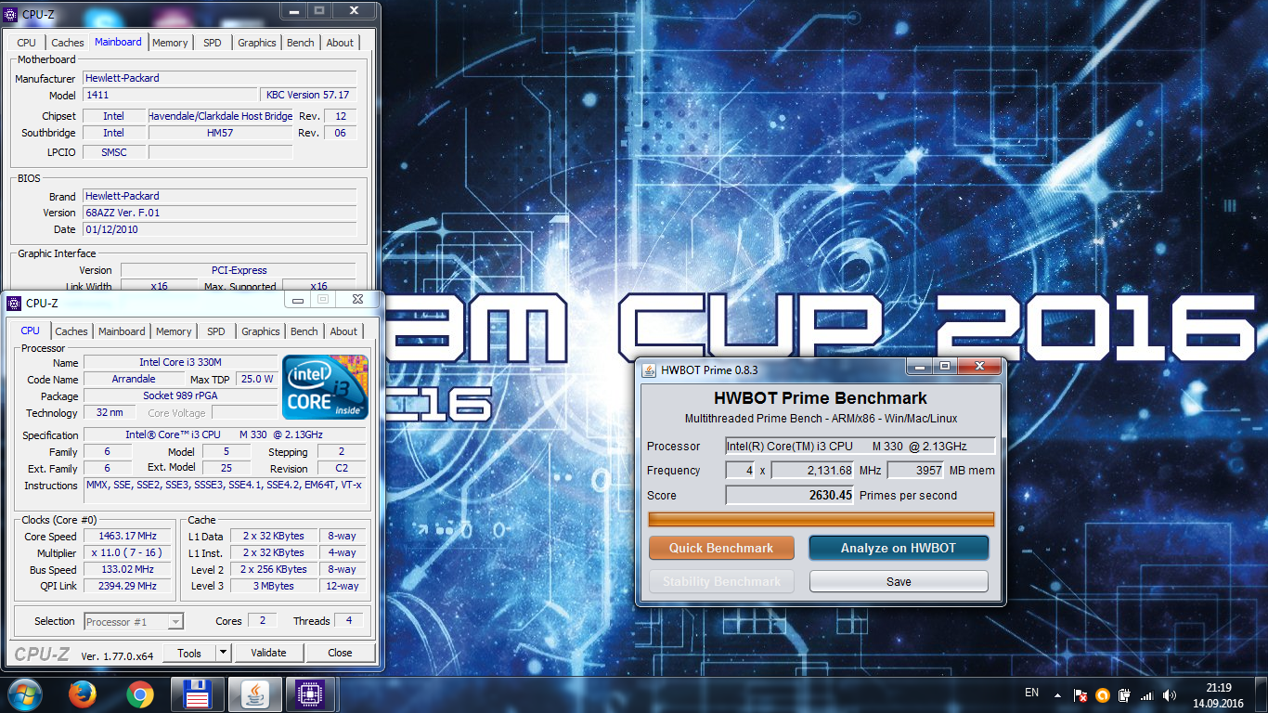Open the Mainboard tab in lower CPU-Z window

pos(122,331)
